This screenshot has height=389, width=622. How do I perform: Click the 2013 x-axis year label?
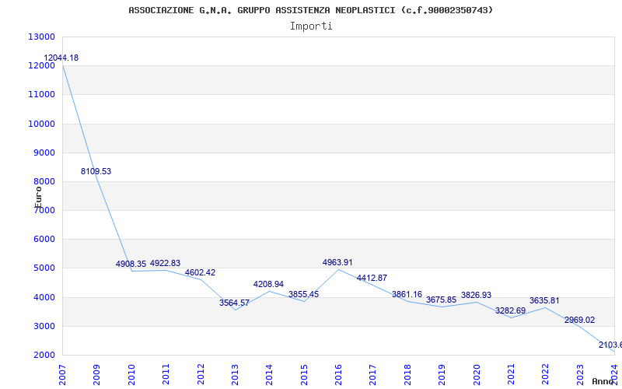pyautogui.click(x=235, y=374)
